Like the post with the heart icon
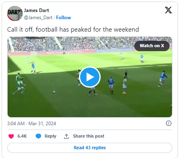180x158 pixels. [x=11, y=136]
